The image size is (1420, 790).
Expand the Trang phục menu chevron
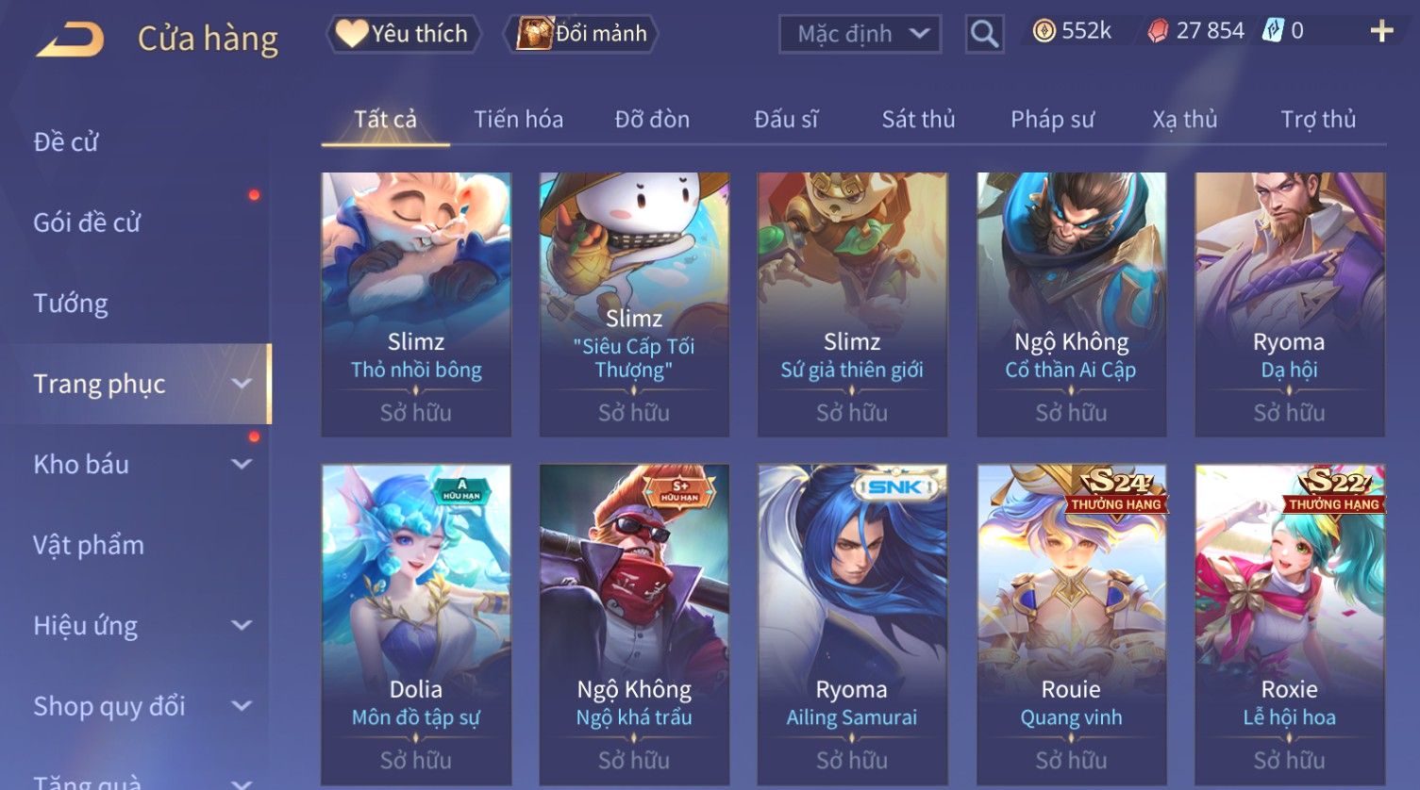(242, 384)
